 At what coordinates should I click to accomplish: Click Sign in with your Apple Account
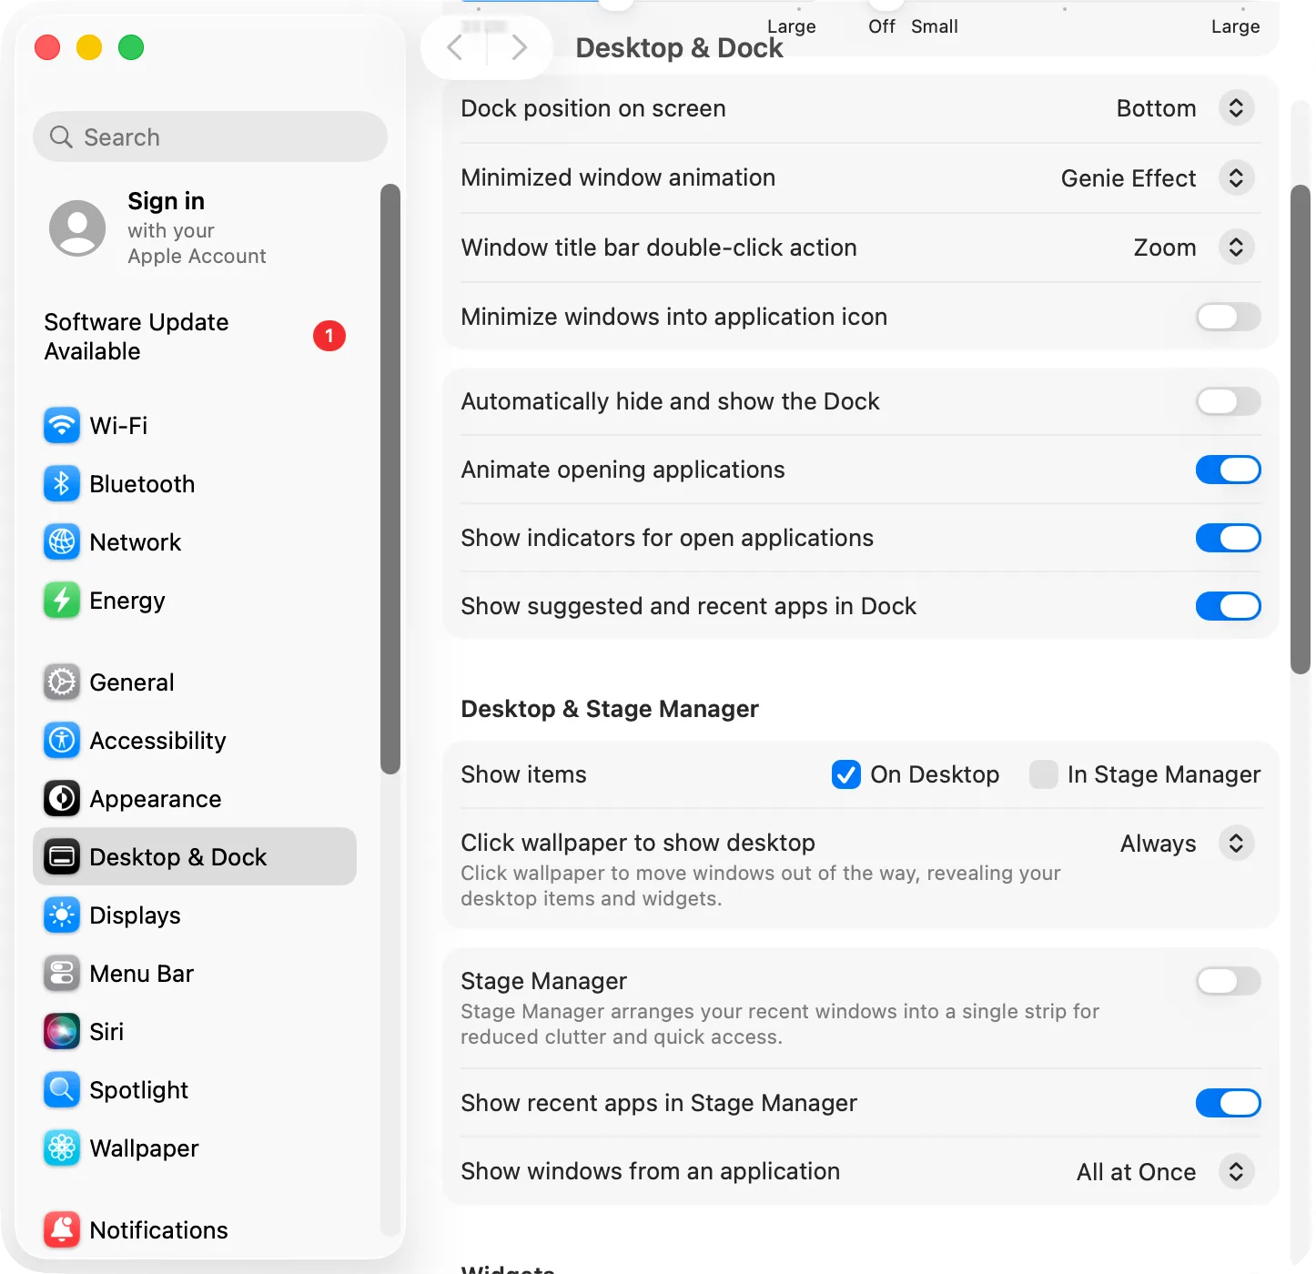[196, 228]
